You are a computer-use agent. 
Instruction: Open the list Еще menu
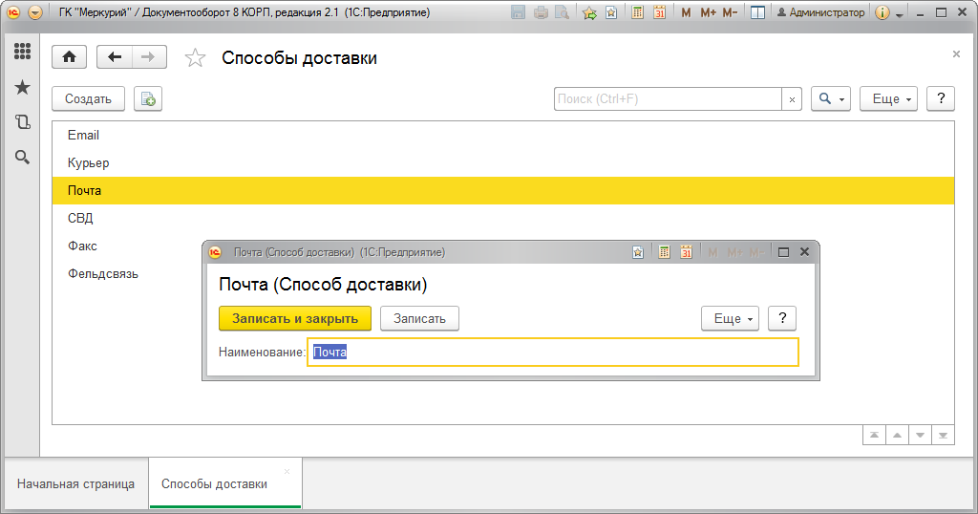pos(889,98)
